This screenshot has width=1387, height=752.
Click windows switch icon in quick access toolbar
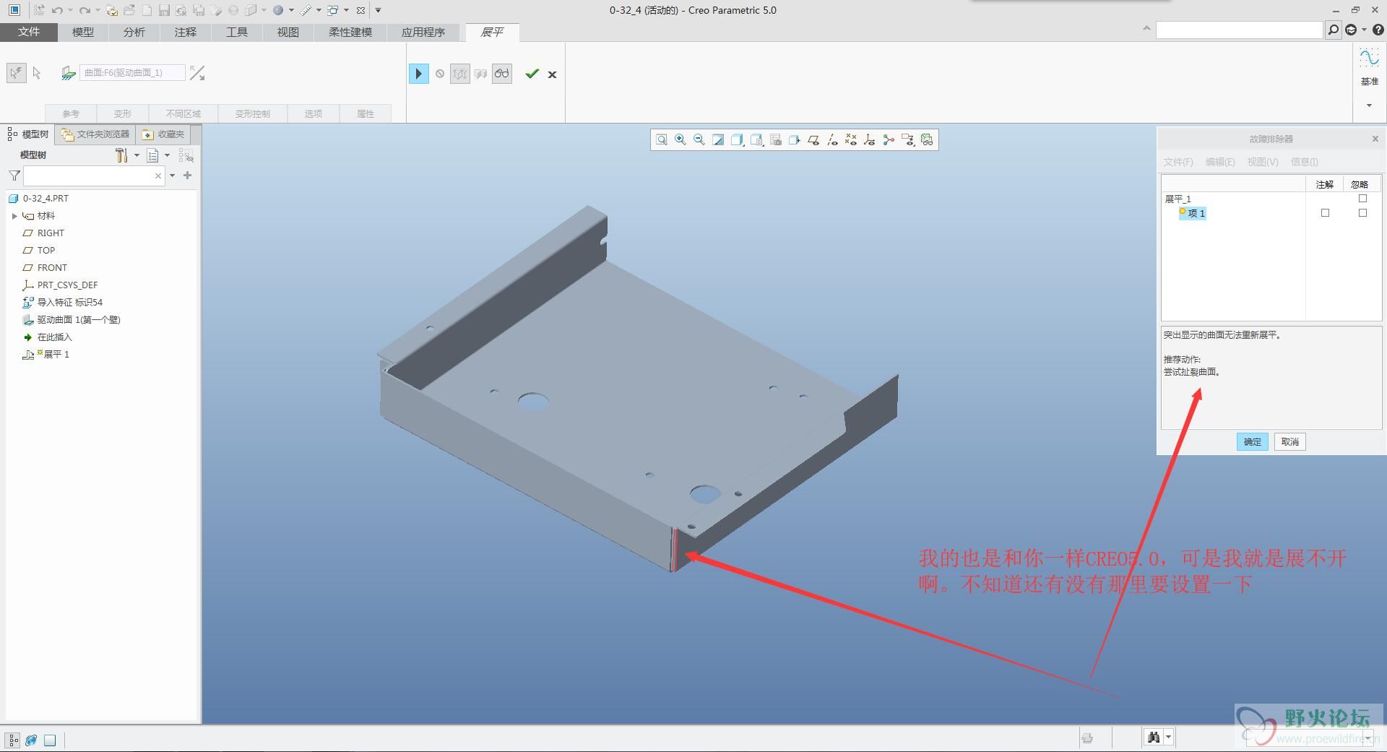coord(332,10)
